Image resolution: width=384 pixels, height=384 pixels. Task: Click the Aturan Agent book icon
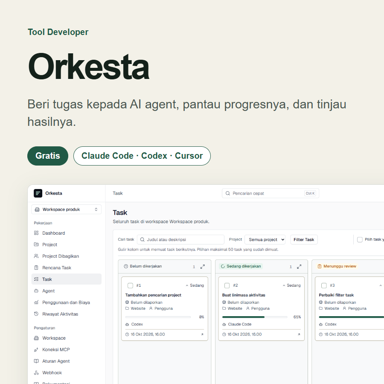(36, 361)
